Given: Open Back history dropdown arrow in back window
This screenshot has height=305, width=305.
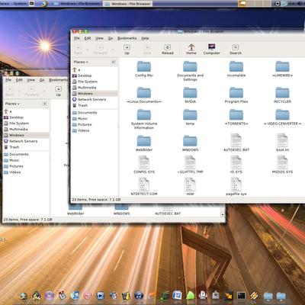Looking at the screenshot, I should (x=19, y=91).
